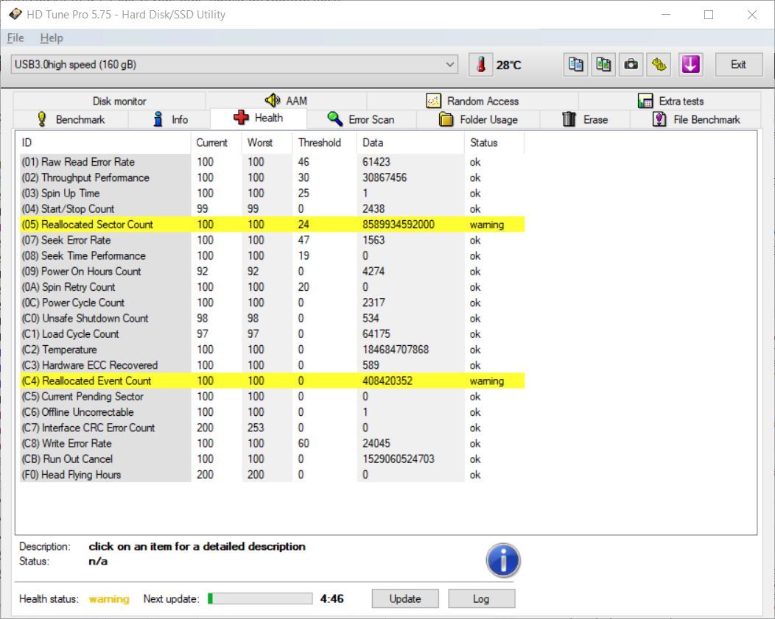Image resolution: width=775 pixels, height=619 pixels.
Task: Switch to the Random Access tab
Action: point(472,101)
